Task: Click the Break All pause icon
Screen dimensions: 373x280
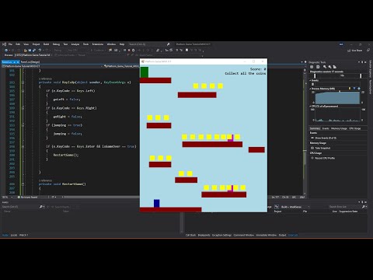Action: (124, 51)
